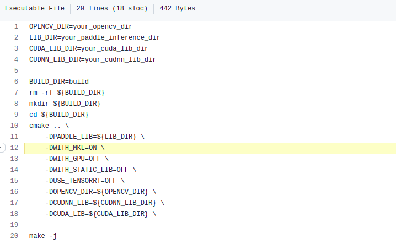Click blank line number 19
This screenshot has width=396, height=244.
pyautogui.click(x=14, y=225)
